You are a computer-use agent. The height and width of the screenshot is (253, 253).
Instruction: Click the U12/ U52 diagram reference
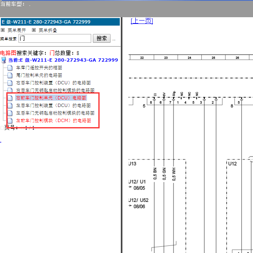click(x=139, y=200)
